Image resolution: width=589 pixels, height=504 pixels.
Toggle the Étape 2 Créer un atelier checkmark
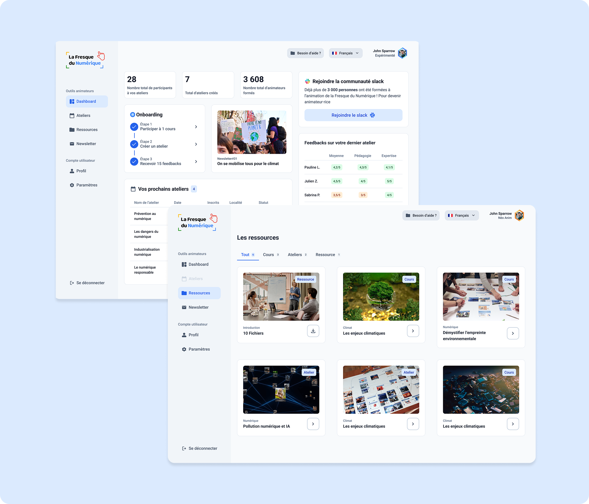pos(134,144)
